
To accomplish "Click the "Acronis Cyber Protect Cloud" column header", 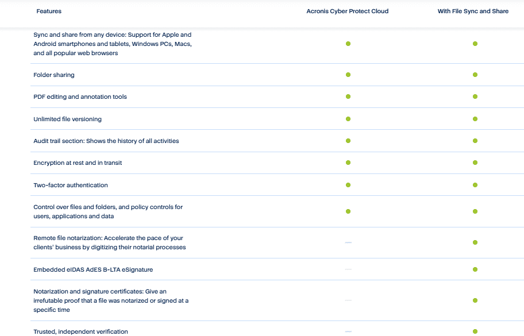I will (348, 11).
